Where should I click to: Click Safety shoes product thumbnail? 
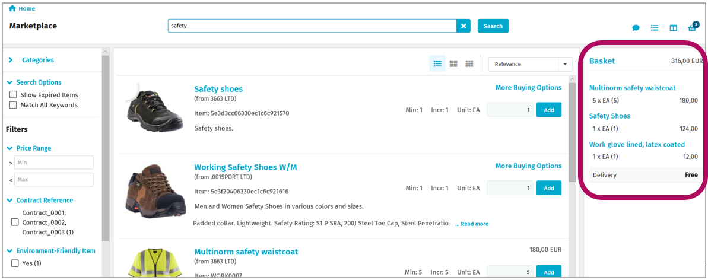(x=155, y=107)
